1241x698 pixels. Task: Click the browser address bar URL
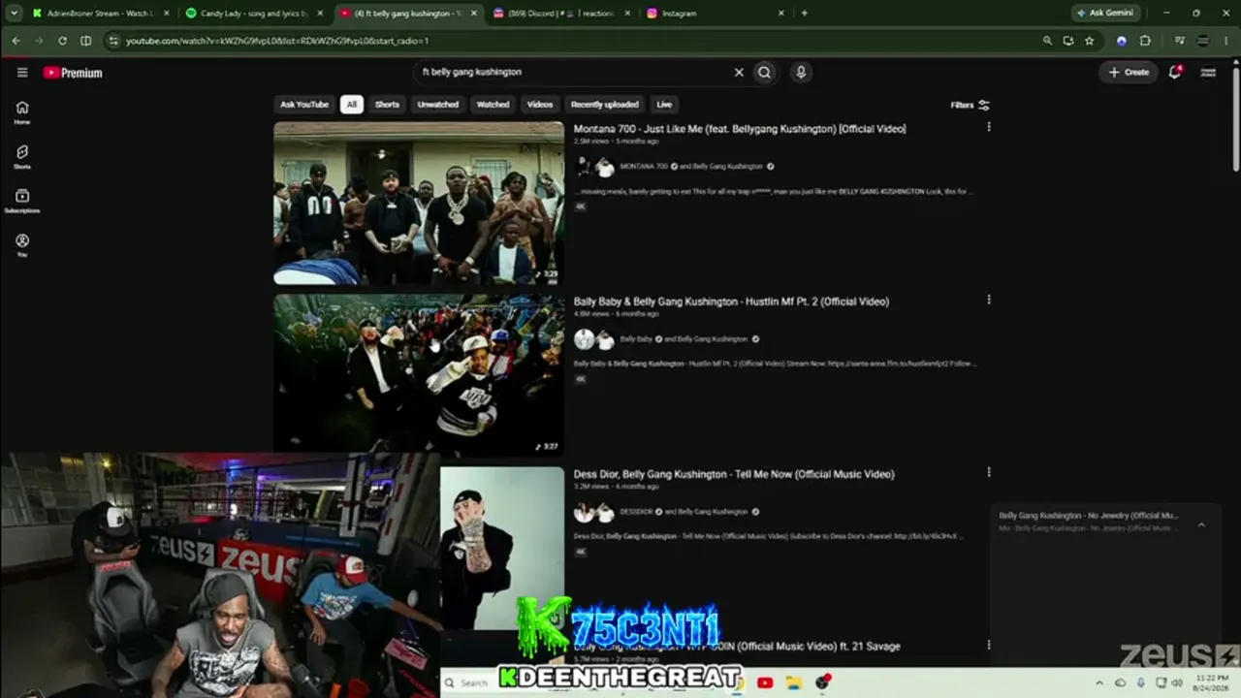(x=277, y=41)
